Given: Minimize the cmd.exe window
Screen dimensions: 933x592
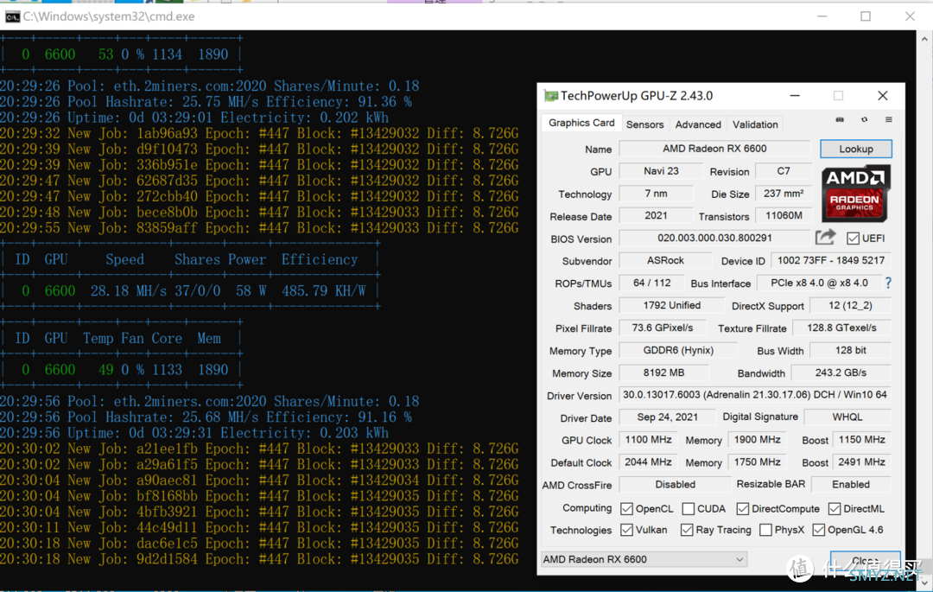Looking at the screenshot, I should pos(822,16).
